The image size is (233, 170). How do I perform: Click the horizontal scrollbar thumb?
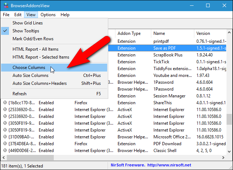(x=30, y=157)
